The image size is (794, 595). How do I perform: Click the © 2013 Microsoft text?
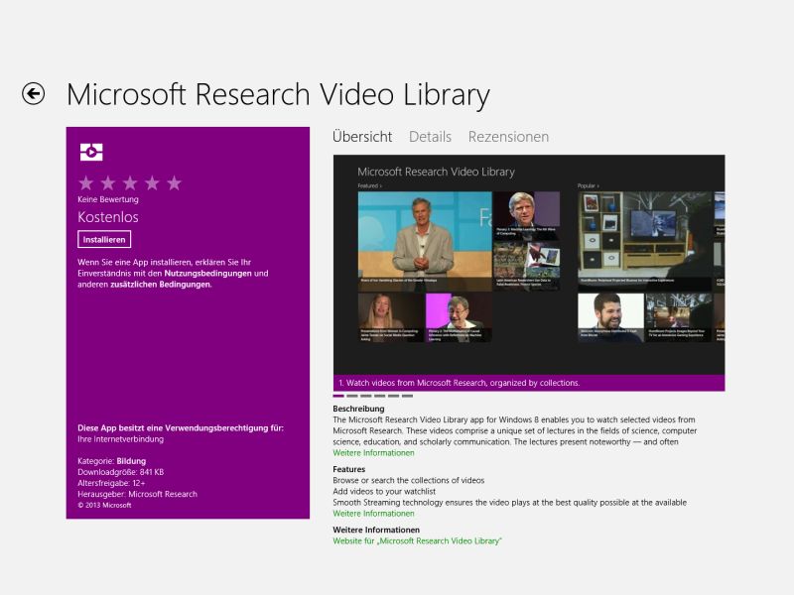pos(104,505)
